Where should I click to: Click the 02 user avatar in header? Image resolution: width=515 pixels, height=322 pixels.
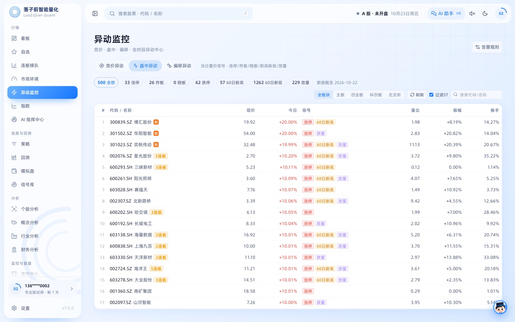pos(501,14)
